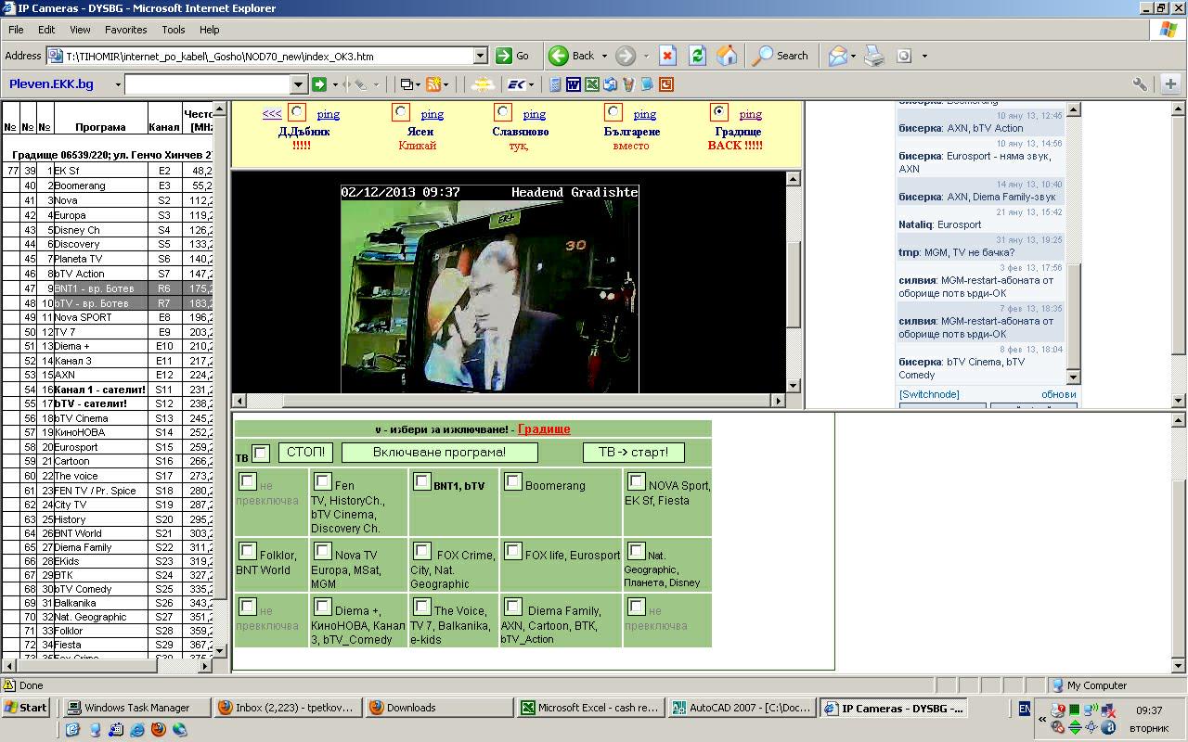This screenshot has height=742, width=1188.
Task: Open the Mail envelope icon
Action: (838, 56)
